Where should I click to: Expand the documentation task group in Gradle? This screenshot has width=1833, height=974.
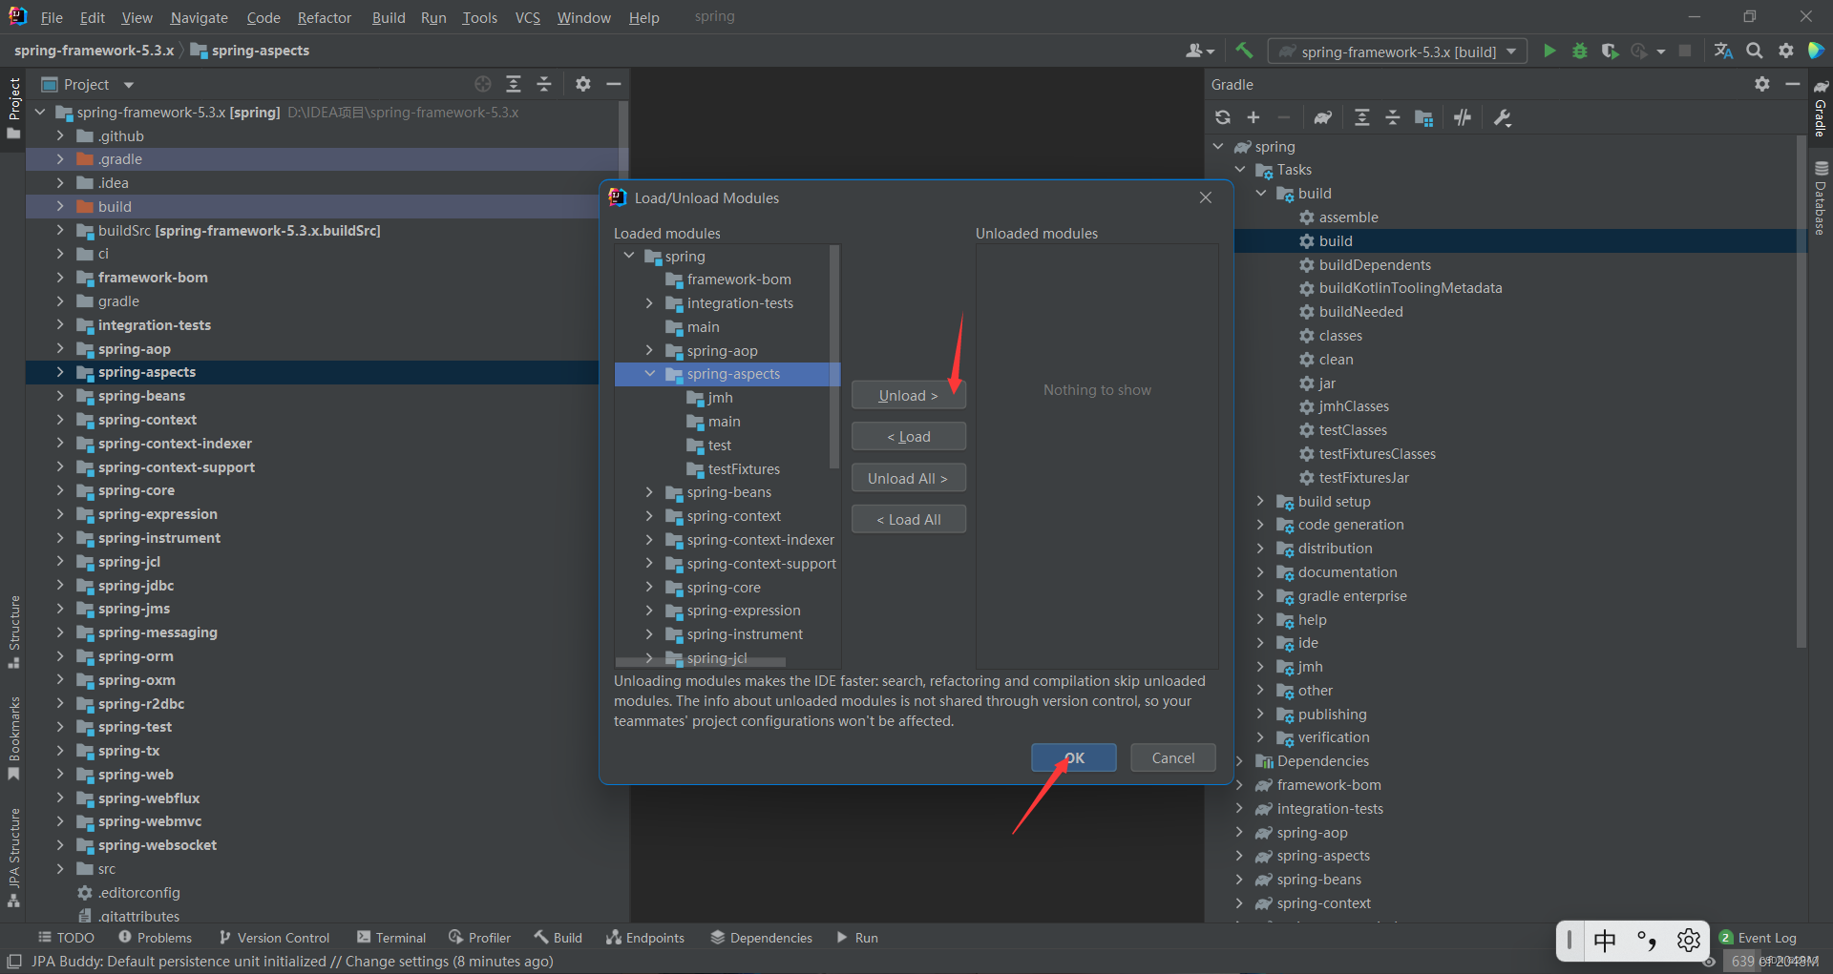(x=1261, y=572)
